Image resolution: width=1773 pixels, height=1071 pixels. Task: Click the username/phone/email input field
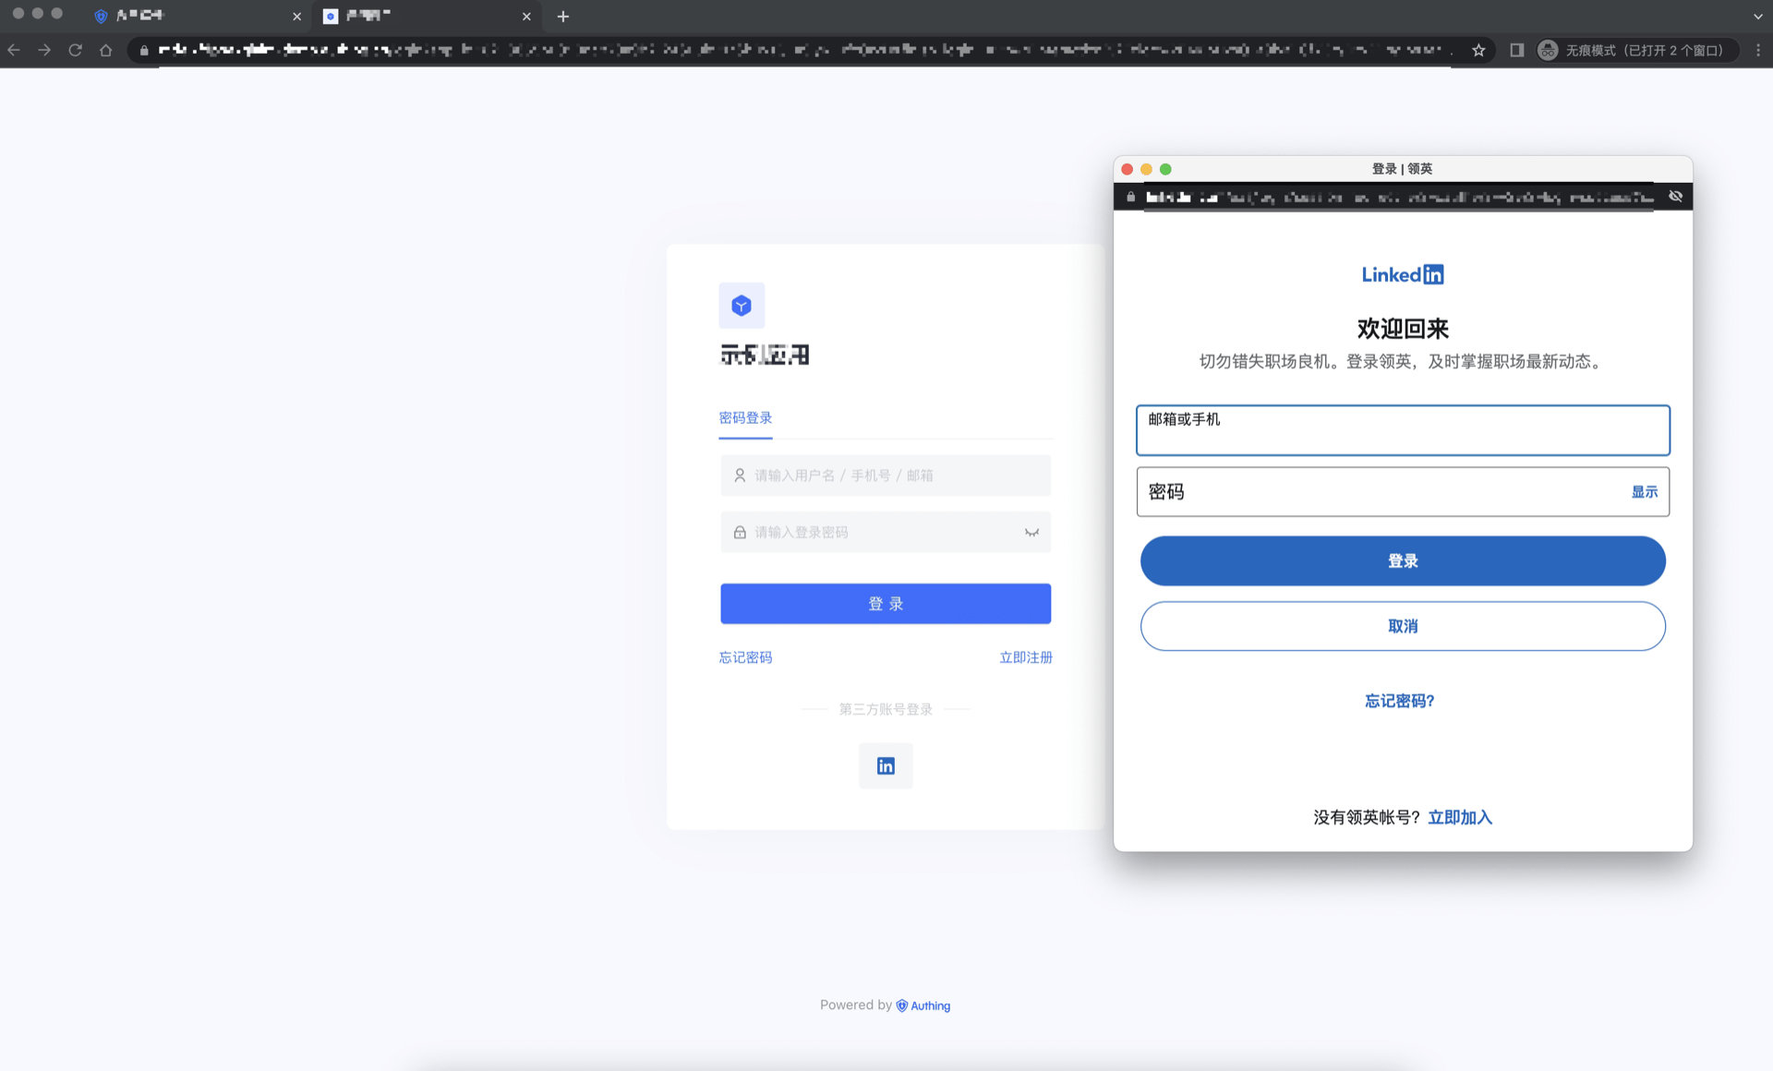coord(886,475)
